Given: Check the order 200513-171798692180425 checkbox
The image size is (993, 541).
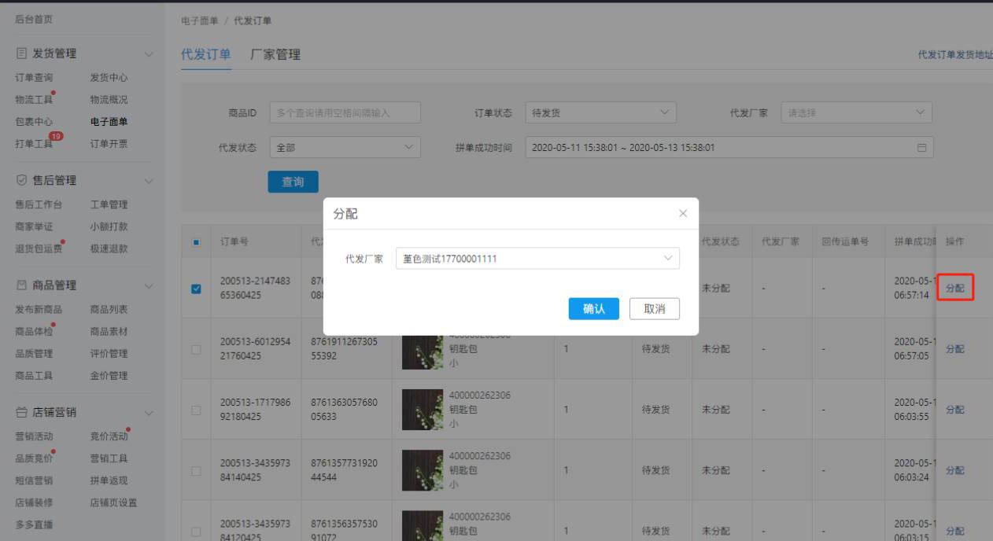Looking at the screenshot, I should click(196, 410).
